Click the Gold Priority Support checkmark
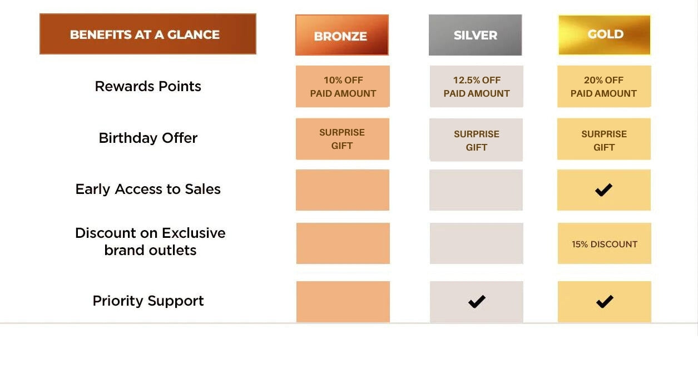698x389 pixels. [604, 302]
